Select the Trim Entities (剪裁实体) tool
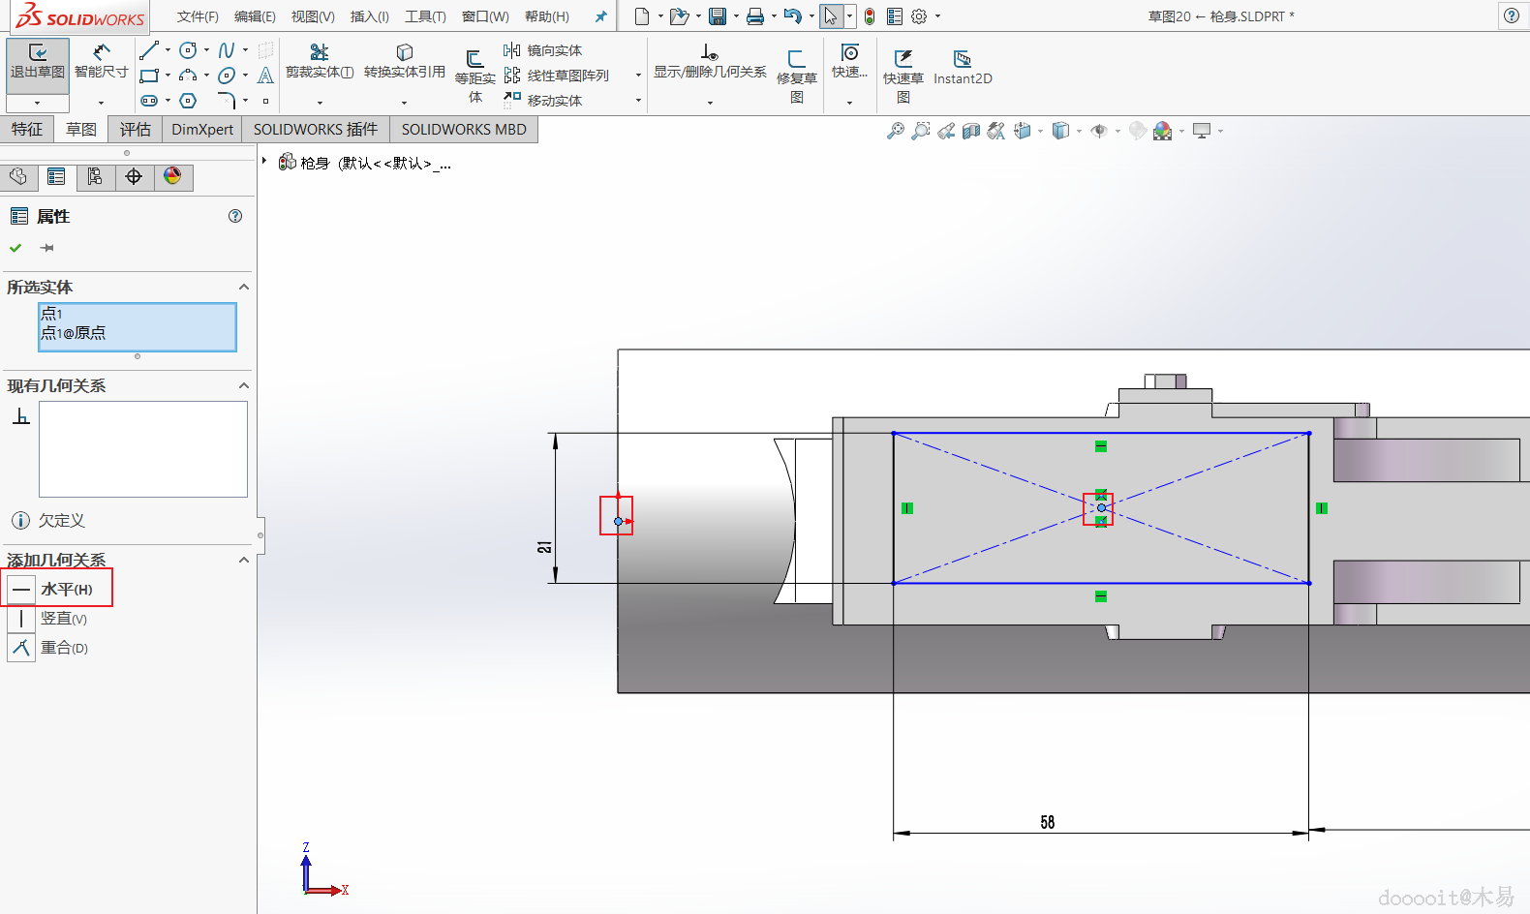 point(319,61)
